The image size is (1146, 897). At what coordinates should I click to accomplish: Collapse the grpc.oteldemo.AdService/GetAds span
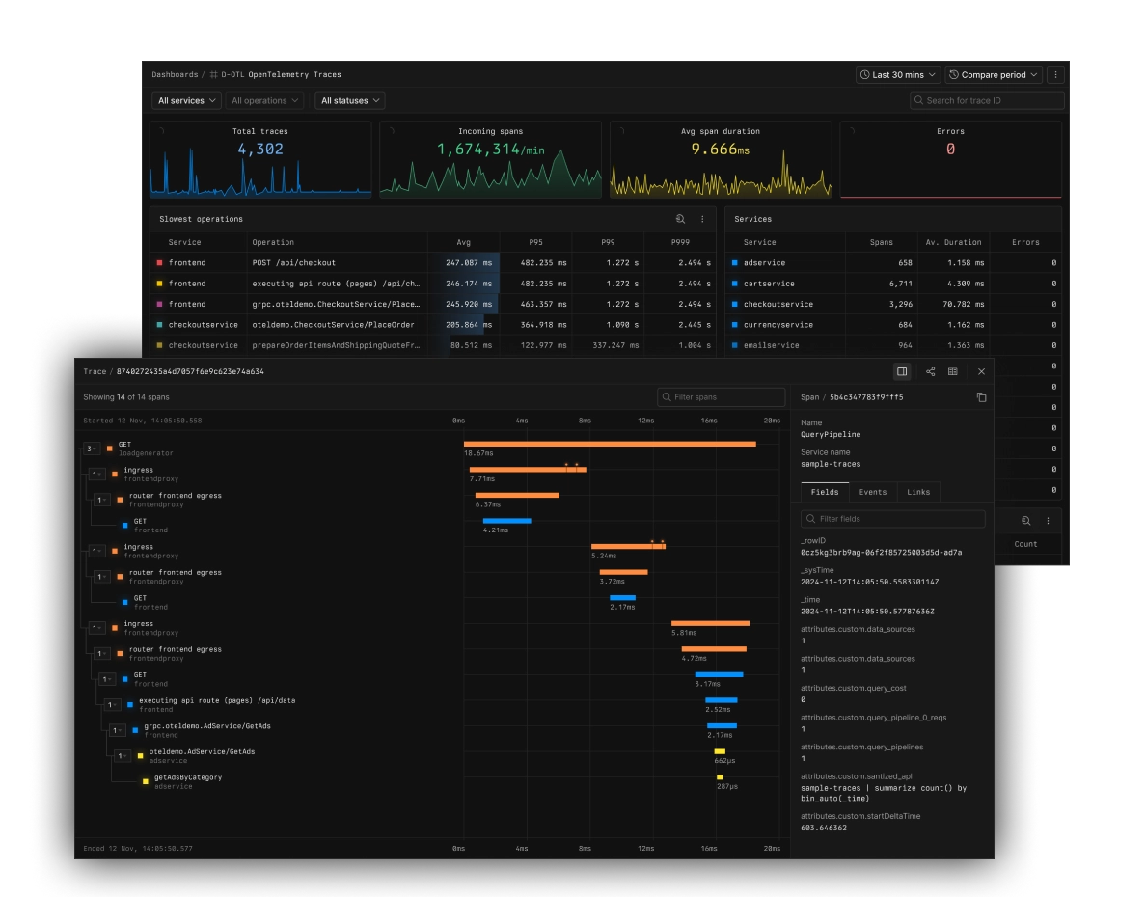pos(116,730)
